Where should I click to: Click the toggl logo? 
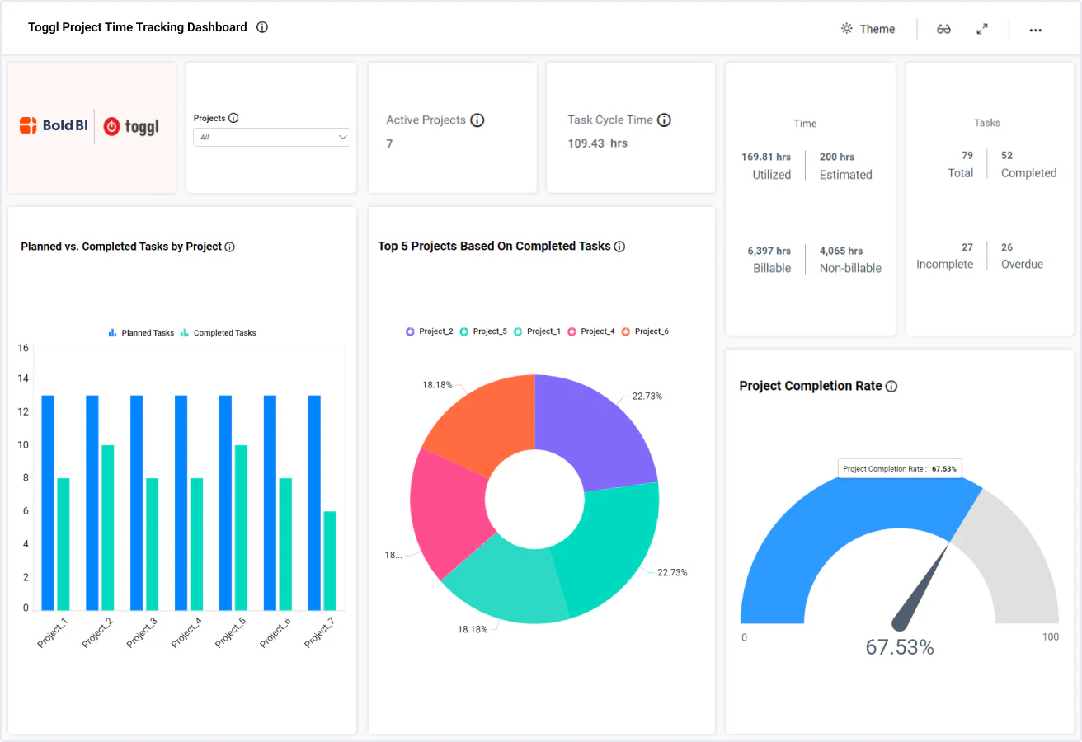coord(131,127)
